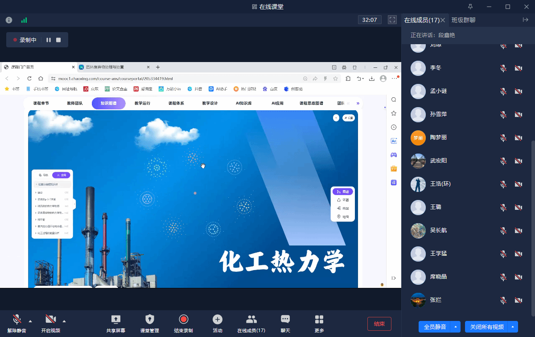Expand the arrow beside 开启视频

pyautogui.click(x=64, y=321)
